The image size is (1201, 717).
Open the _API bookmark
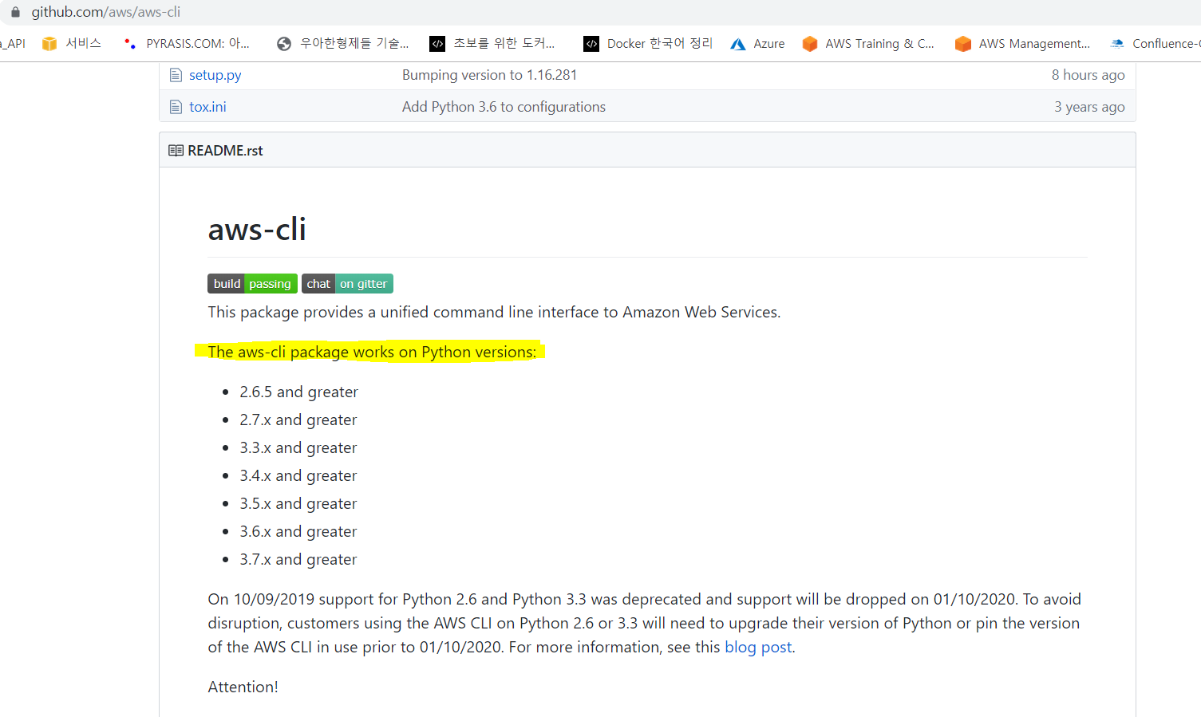pyautogui.click(x=13, y=44)
